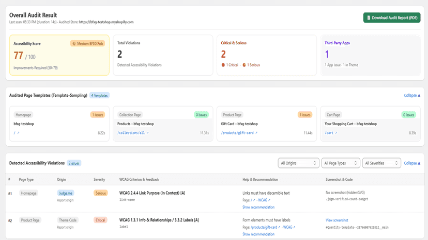Open the /collections/all link

(133, 133)
